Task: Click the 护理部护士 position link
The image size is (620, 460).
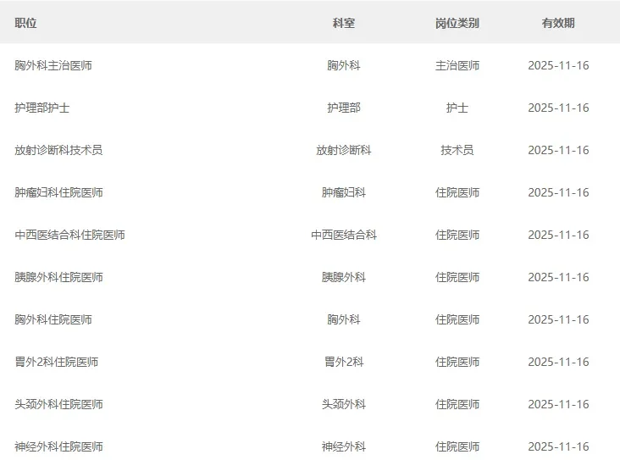Action: tap(42, 108)
